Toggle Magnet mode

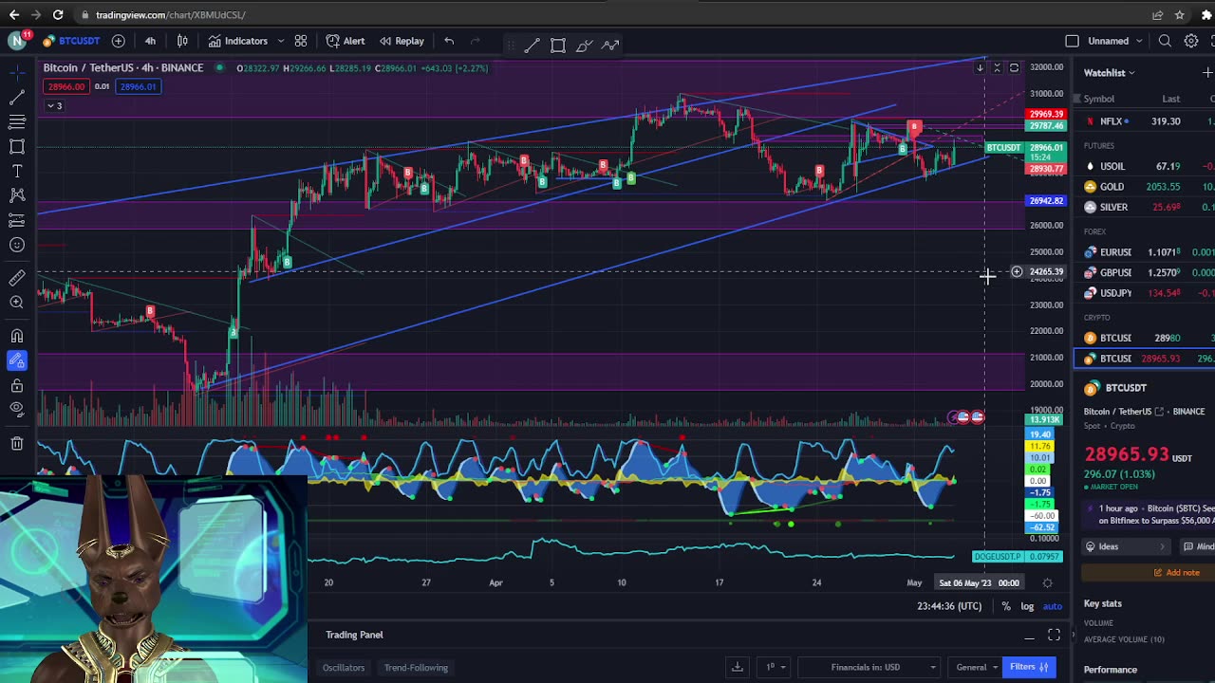[17, 336]
